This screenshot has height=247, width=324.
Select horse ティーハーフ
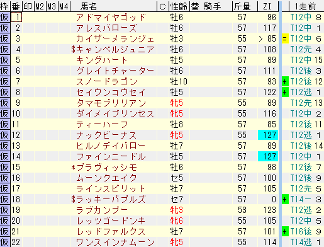click(102, 124)
